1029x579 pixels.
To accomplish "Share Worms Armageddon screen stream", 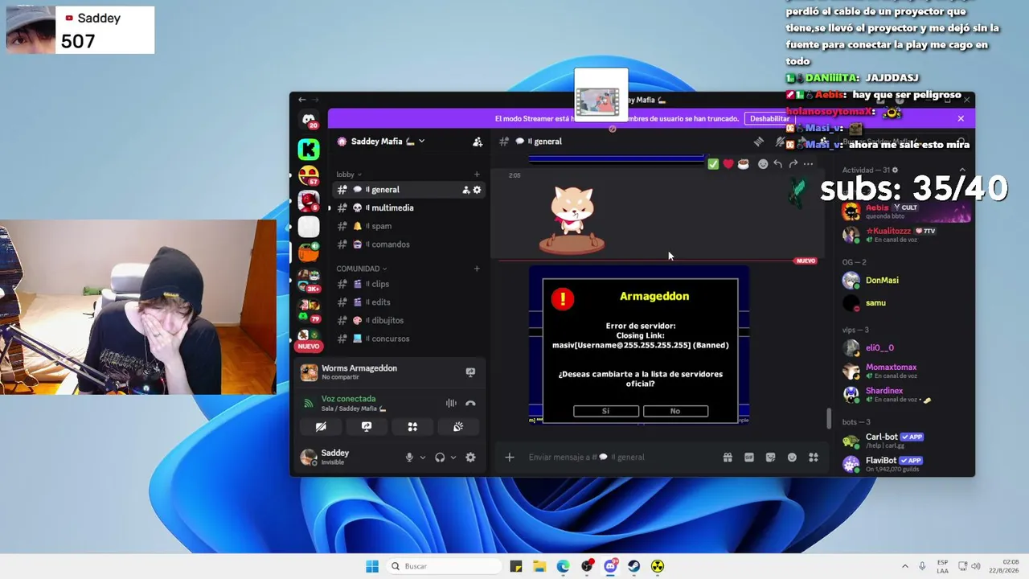I will 470,372.
